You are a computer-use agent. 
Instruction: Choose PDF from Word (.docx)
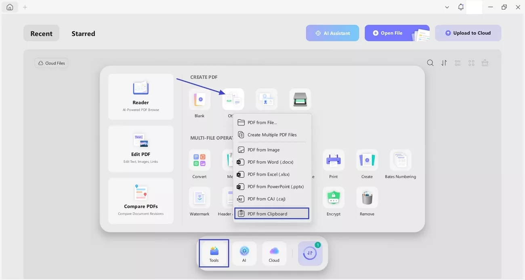click(272, 162)
